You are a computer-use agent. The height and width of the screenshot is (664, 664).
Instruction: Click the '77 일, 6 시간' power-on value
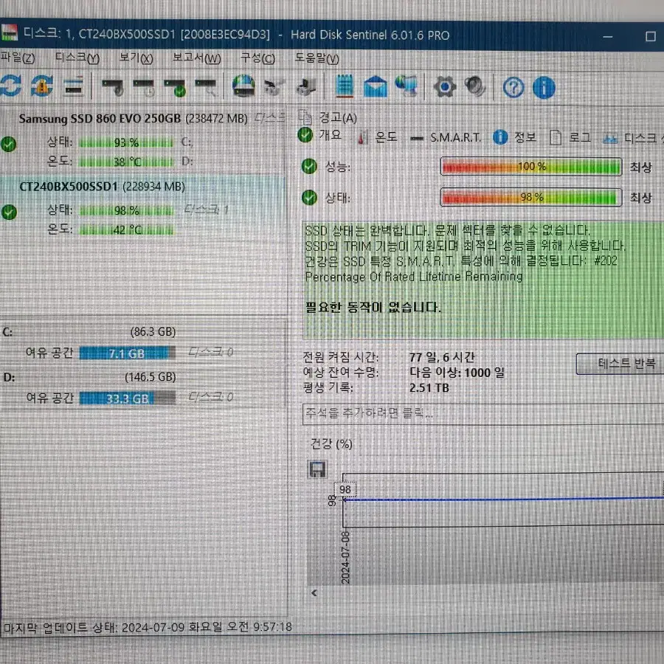point(442,357)
